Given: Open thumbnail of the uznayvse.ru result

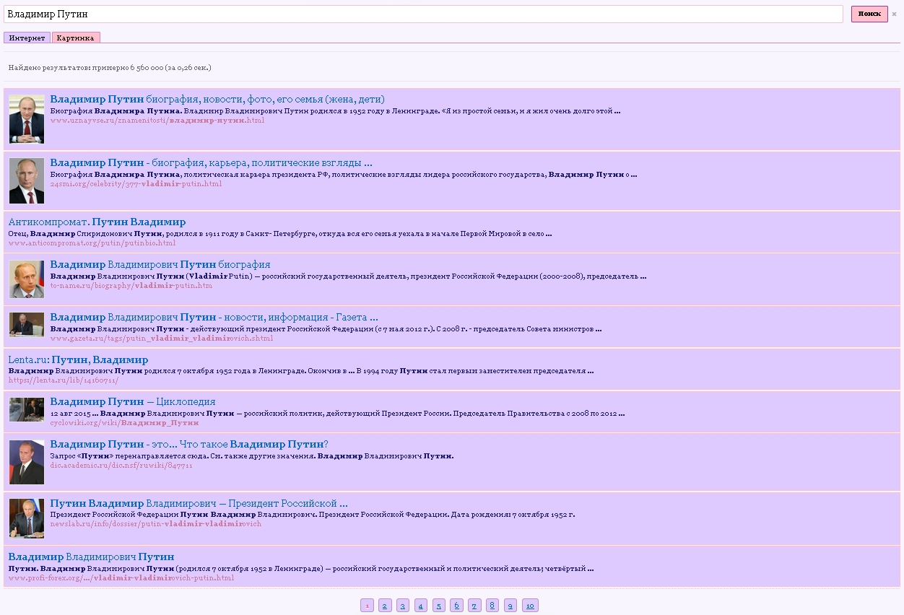Looking at the screenshot, I should tap(27, 119).
